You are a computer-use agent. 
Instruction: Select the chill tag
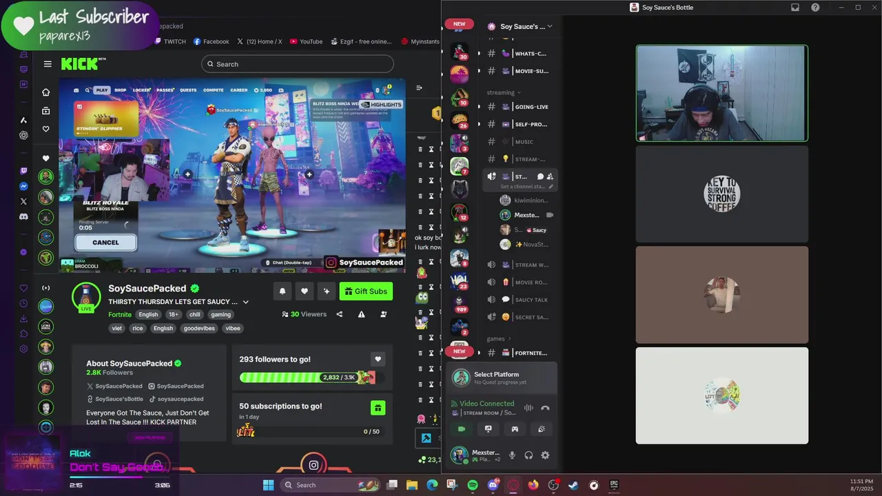pyautogui.click(x=195, y=314)
